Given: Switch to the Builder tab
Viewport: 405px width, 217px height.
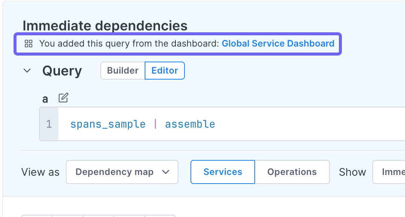Looking at the screenshot, I should coord(123,70).
